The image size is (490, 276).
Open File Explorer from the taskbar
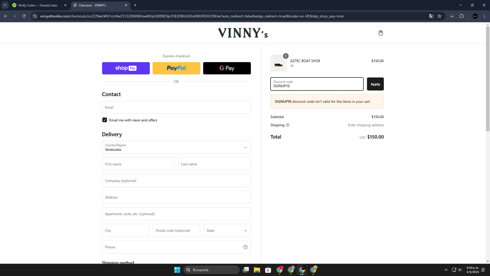click(x=257, y=270)
